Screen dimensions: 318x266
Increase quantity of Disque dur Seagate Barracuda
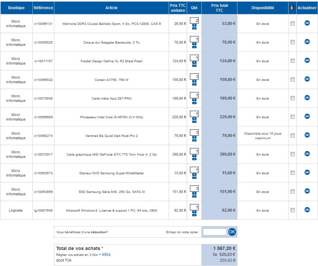click(194, 44)
